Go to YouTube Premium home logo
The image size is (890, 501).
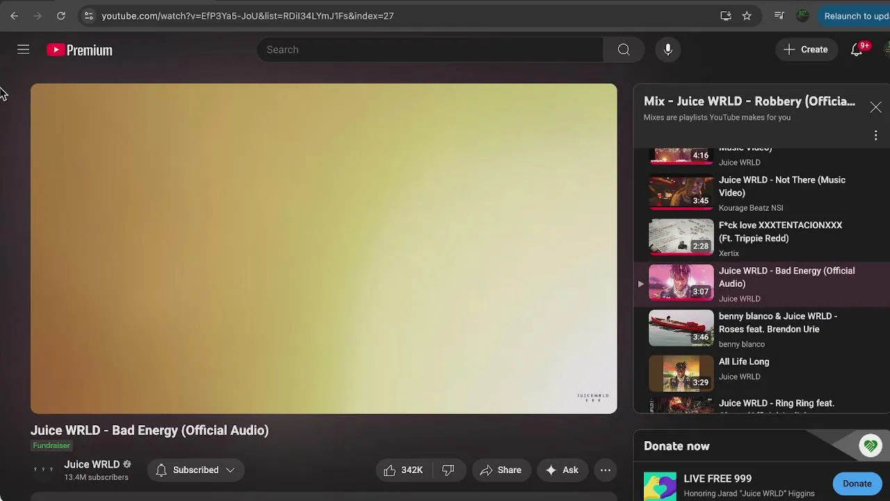79,50
